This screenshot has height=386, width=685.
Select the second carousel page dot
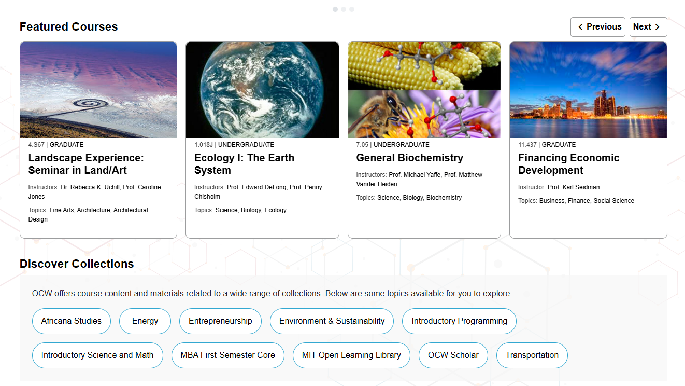point(344,9)
